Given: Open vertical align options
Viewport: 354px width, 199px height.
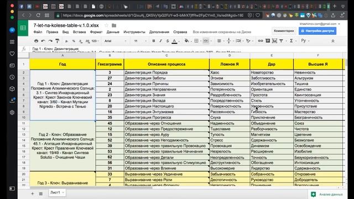Looking at the screenshot, I should (x=228, y=41).
